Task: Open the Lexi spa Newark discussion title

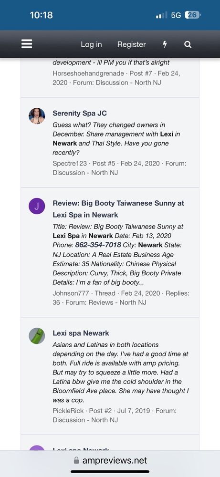Action: 81,333
